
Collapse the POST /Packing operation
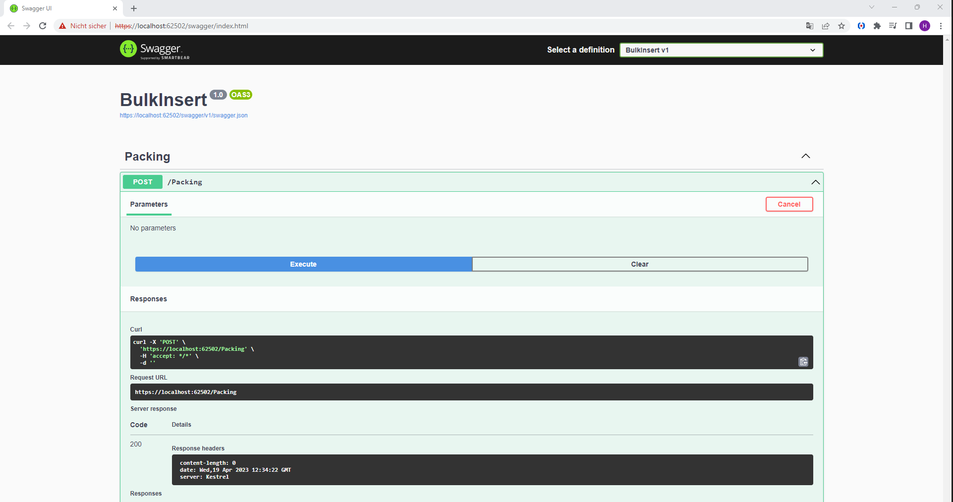815,182
